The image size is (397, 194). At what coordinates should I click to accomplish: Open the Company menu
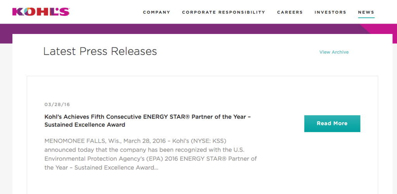click(157, 12)
